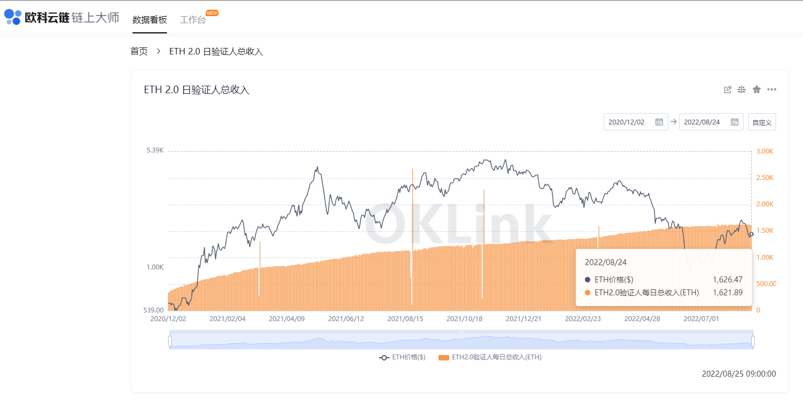Click right handle of range slider
This screenshot has width=803, height=403.
click(753, 341)
